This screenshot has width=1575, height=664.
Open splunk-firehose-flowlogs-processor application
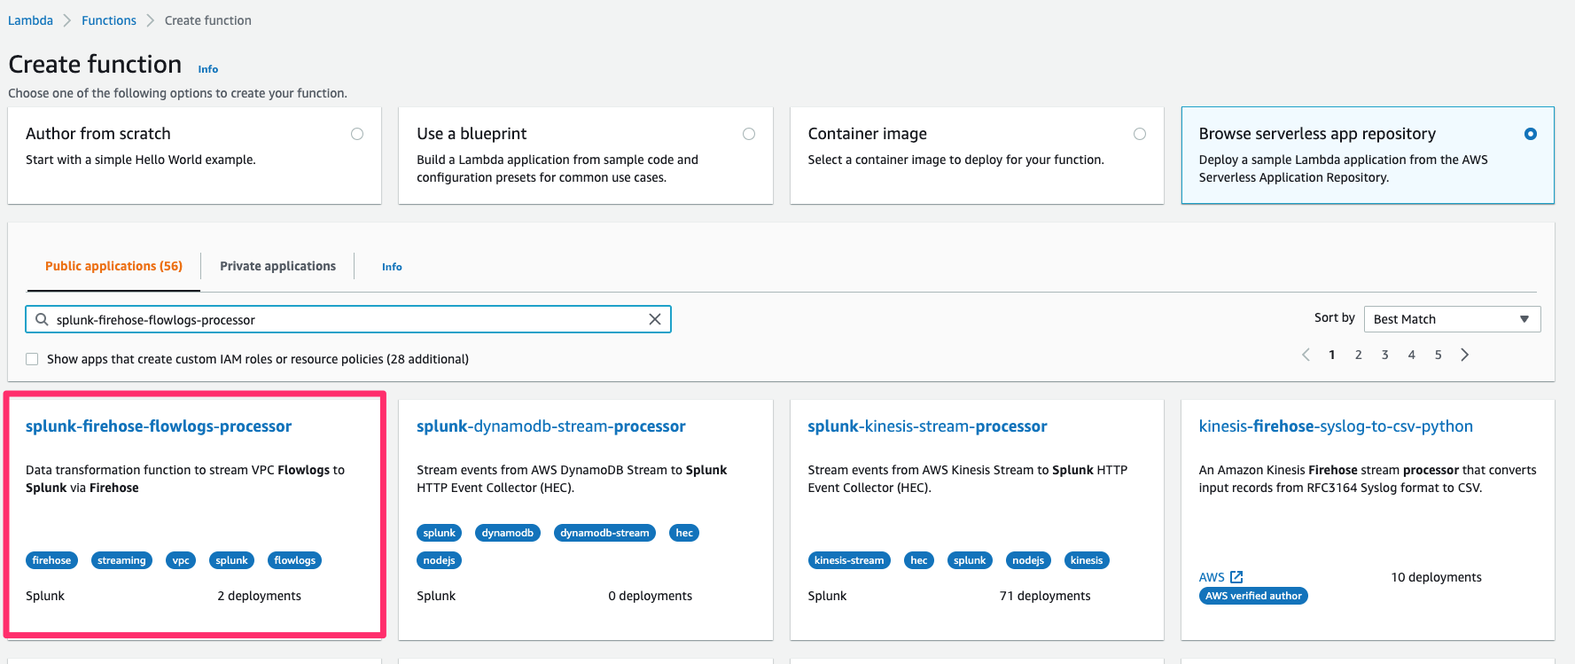(159, 426)
